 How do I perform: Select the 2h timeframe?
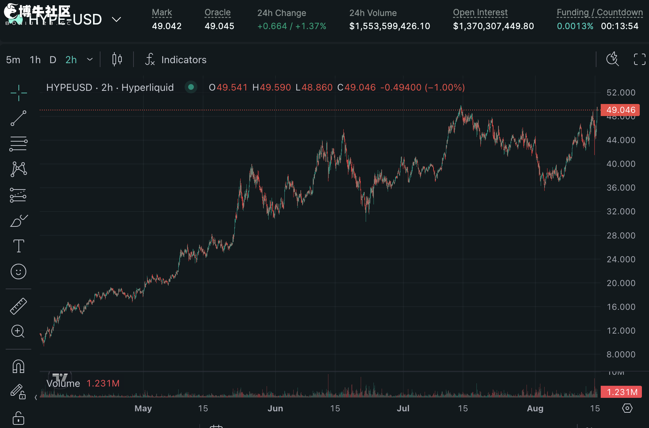point(71,60)
